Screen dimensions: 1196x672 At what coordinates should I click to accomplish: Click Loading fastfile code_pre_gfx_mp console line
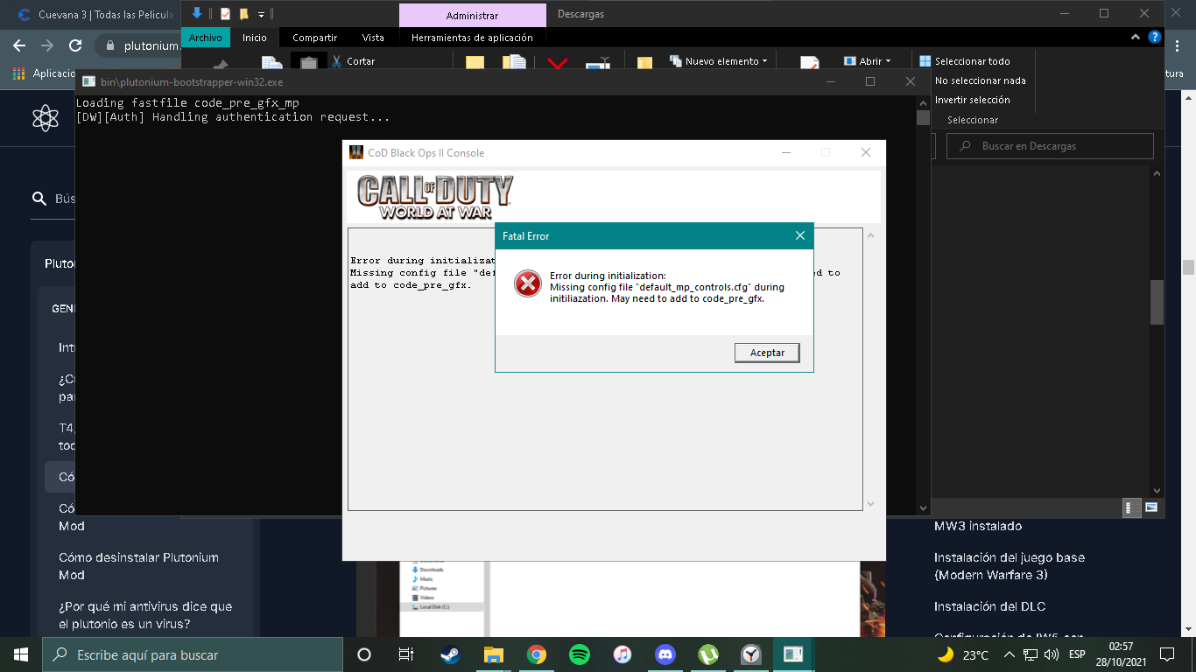pyautogui.click(x=187, y=102)
